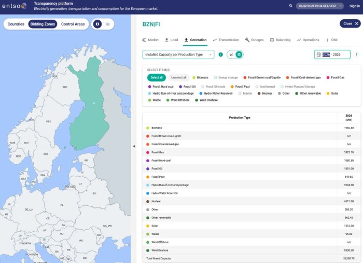Open the Outages tab
The width and height of the screenshot is (363, 263).
pos(254,40)
